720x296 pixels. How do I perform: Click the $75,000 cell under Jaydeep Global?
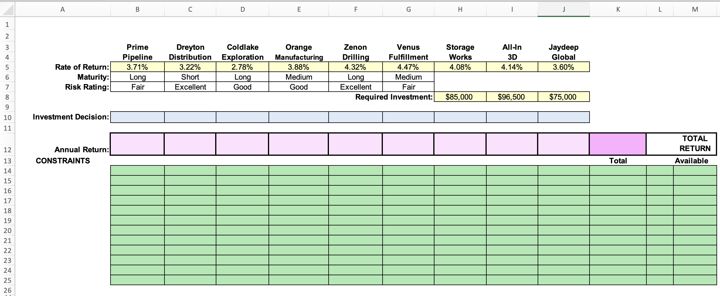[563, 97]
